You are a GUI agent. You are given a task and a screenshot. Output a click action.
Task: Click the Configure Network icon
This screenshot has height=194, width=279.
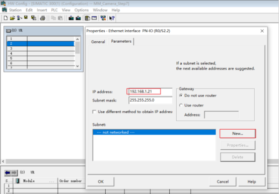pyautogui.click(x=103, y=18)
